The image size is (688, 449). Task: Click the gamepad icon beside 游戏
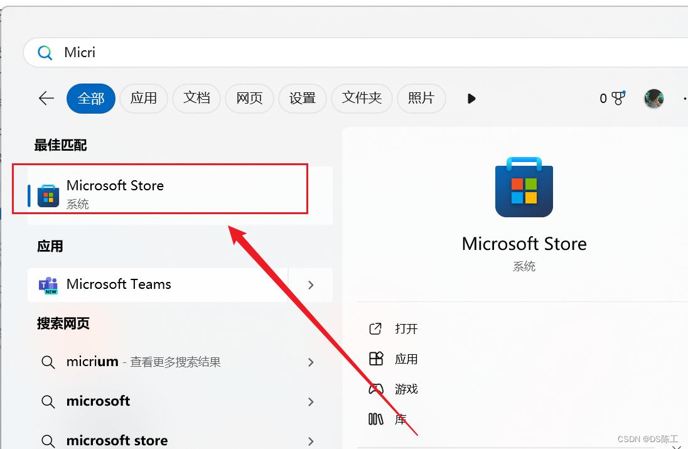pos(375,389)
